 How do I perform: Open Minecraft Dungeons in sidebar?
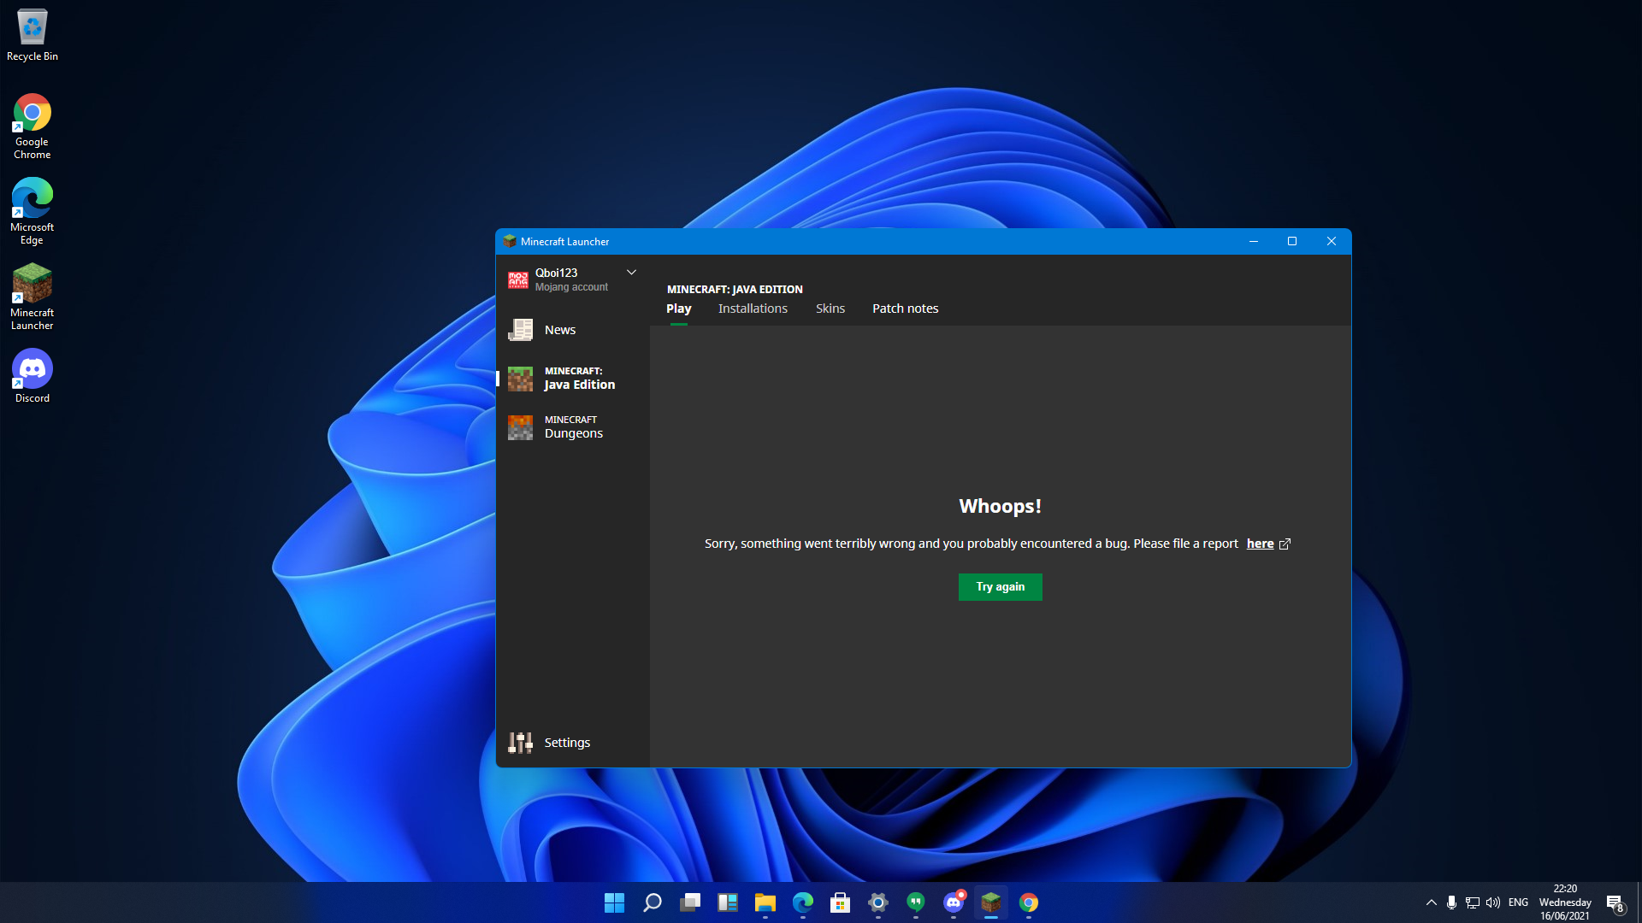click(x=571, y=427)
